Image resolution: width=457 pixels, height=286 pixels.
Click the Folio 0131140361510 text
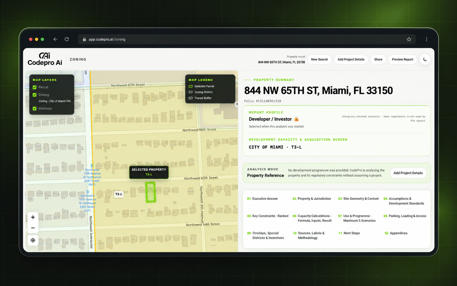(x=263, y=101)
